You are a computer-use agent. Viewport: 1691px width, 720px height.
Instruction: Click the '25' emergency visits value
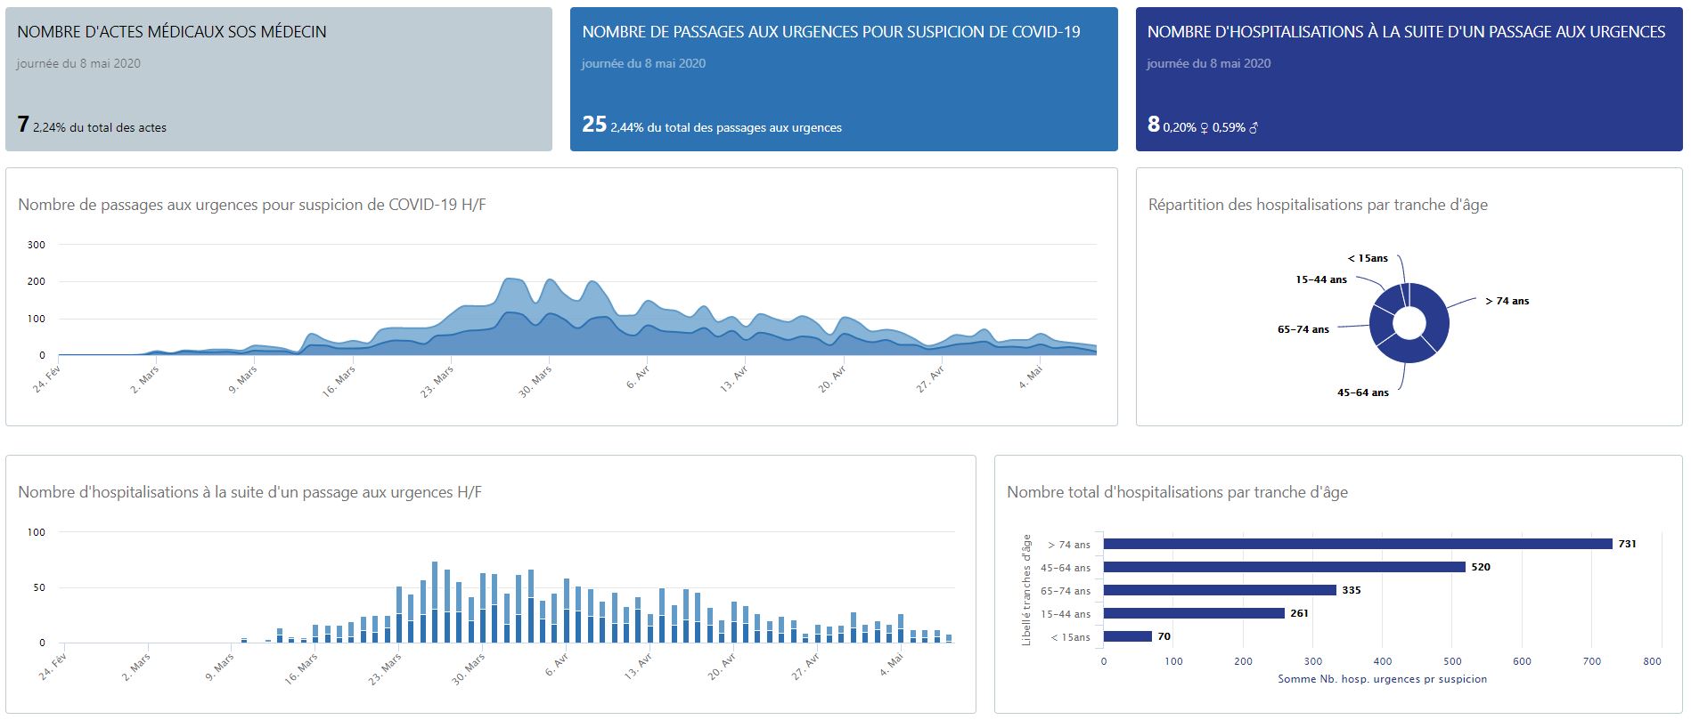coord(594,125)
